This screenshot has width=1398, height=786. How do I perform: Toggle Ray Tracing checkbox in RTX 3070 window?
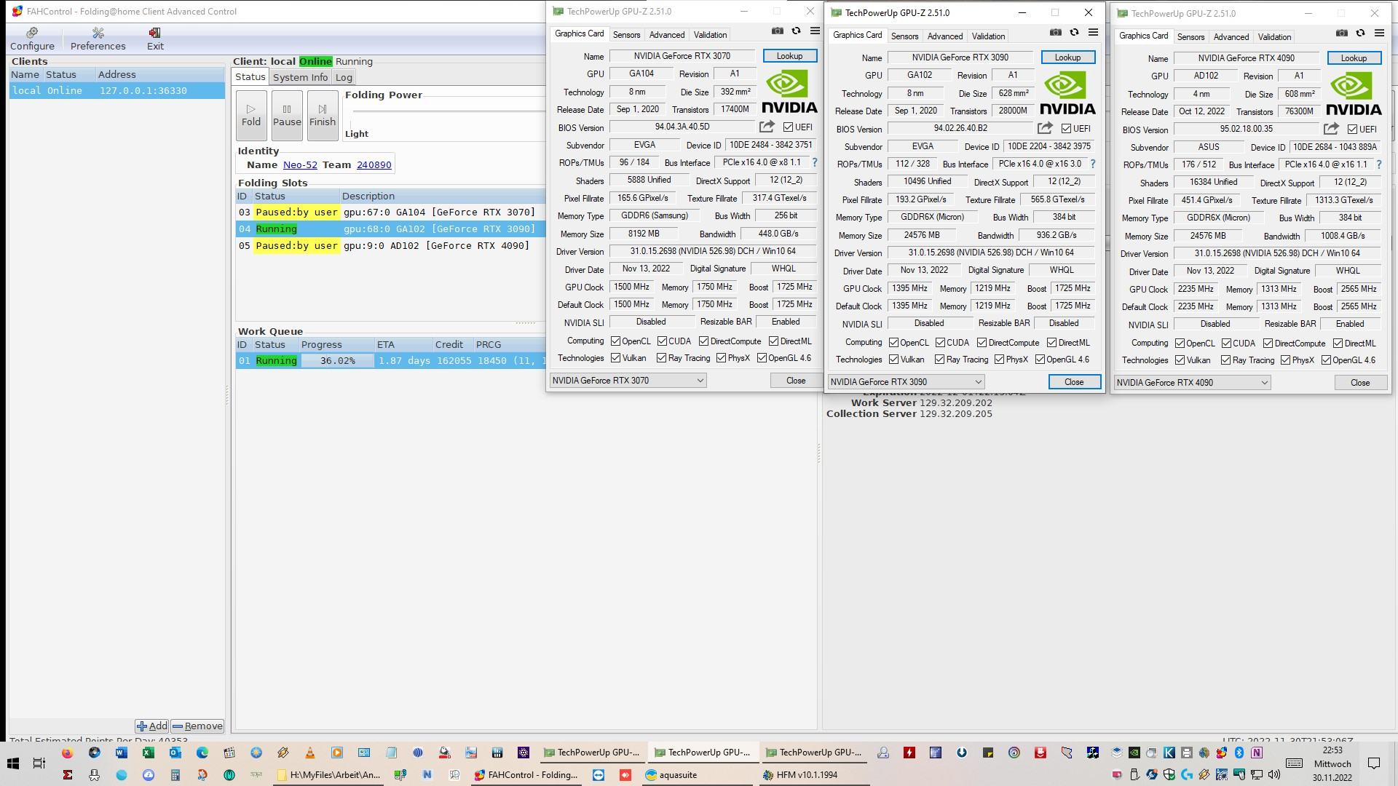click(x=661, y=358)
